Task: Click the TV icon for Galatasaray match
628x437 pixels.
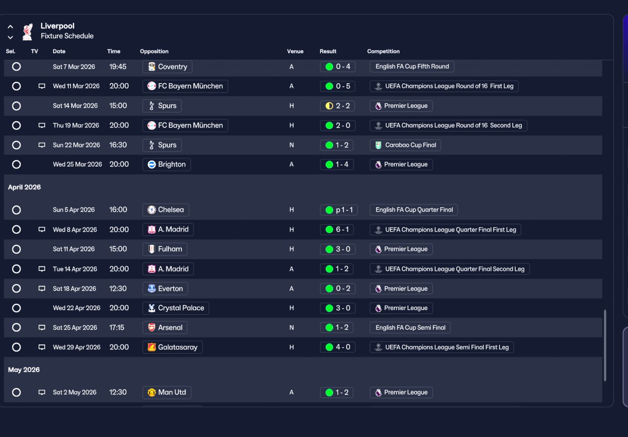Action: pos(42,347)
